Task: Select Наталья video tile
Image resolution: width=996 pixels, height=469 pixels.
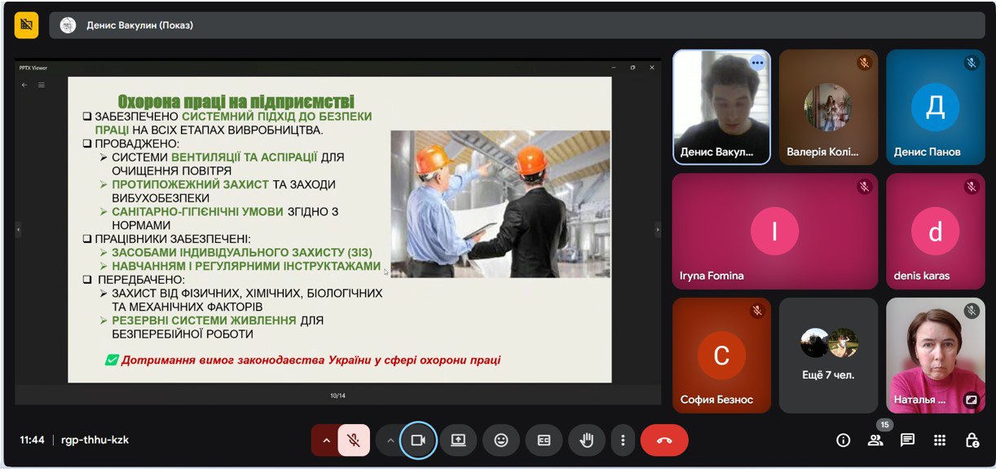Action: (935, 355)
